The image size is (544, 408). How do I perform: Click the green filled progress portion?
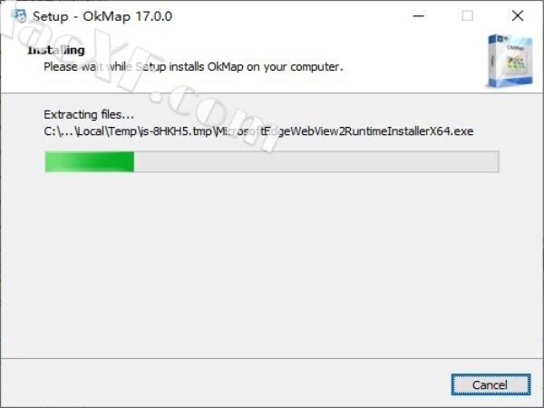pyautogui.click(x=90, y=161)
